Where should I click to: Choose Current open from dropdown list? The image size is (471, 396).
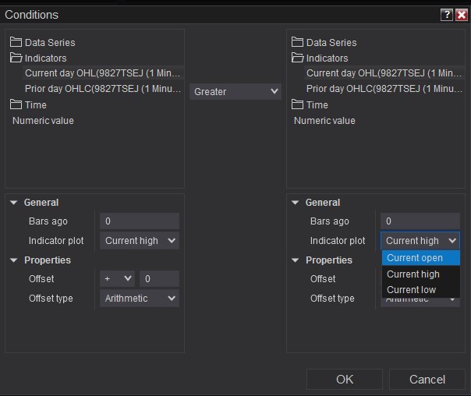click(415, 258)
